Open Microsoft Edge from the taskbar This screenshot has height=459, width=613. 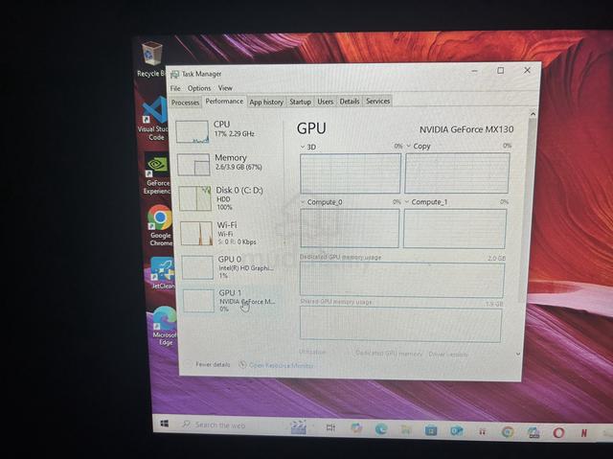[x=381, y=429]
